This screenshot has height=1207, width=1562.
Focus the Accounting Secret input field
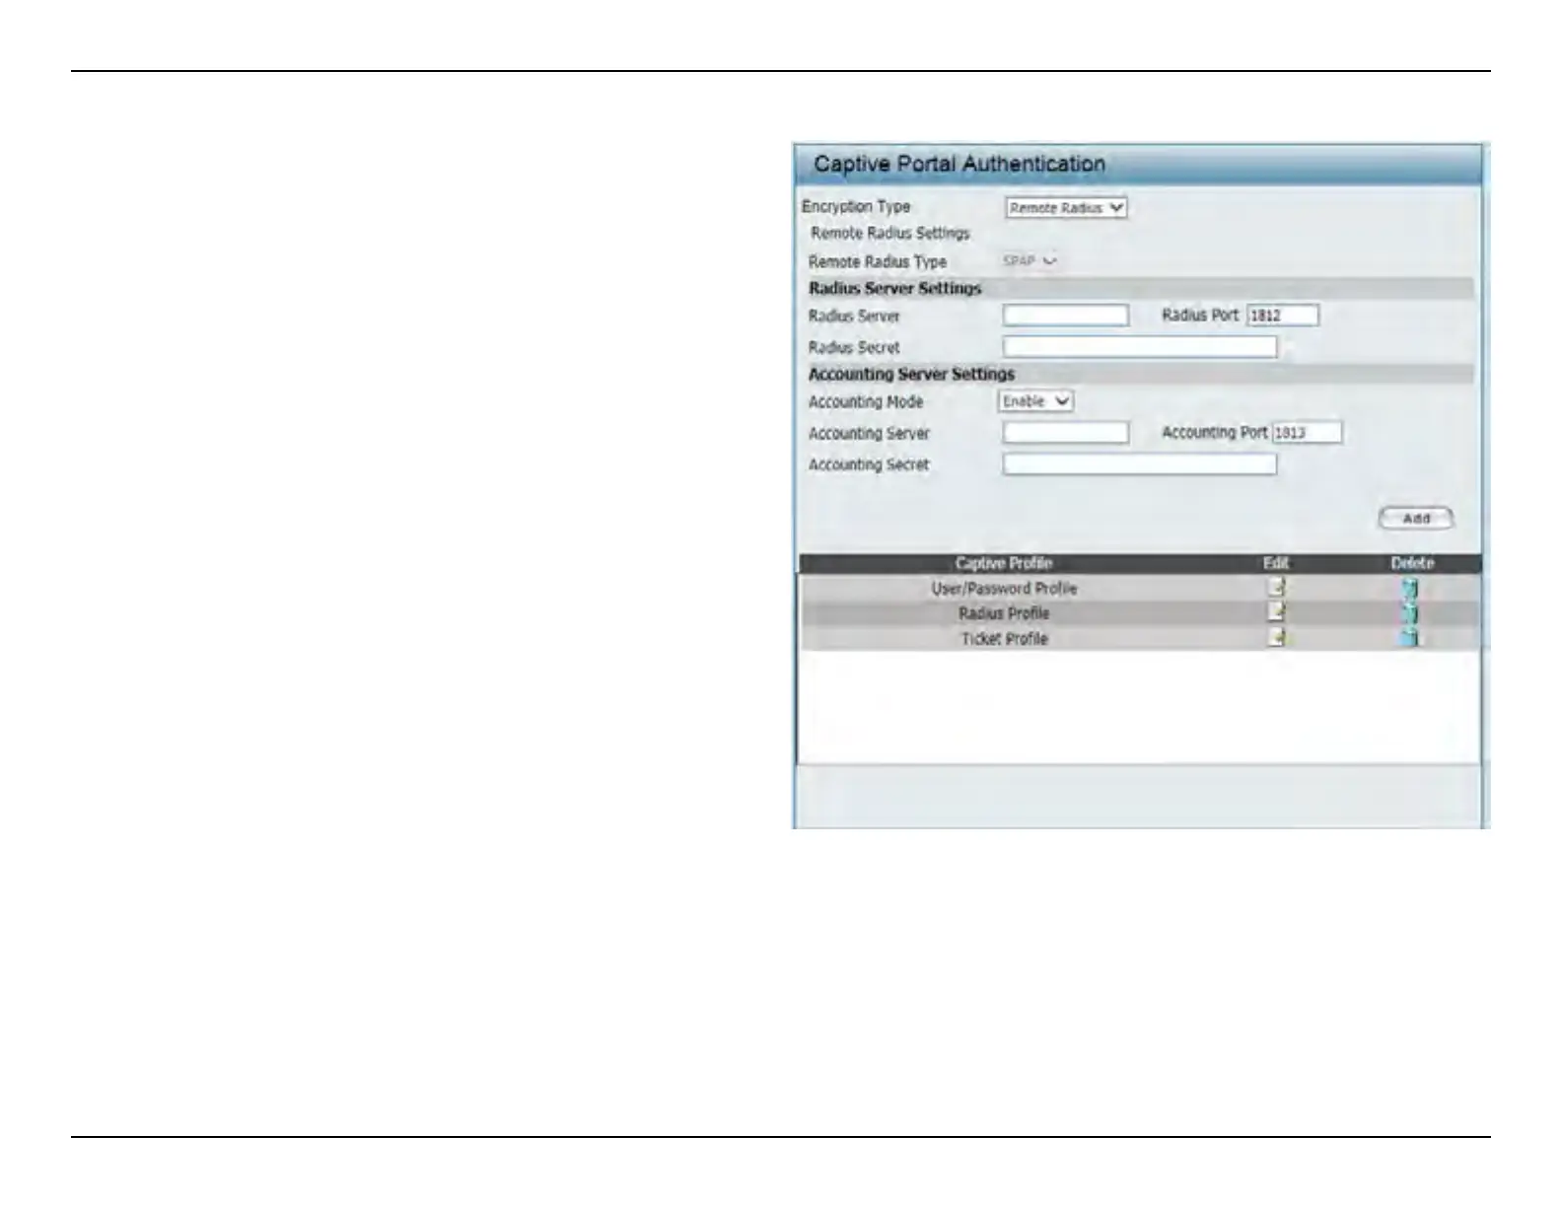[x=1140, y=464]
